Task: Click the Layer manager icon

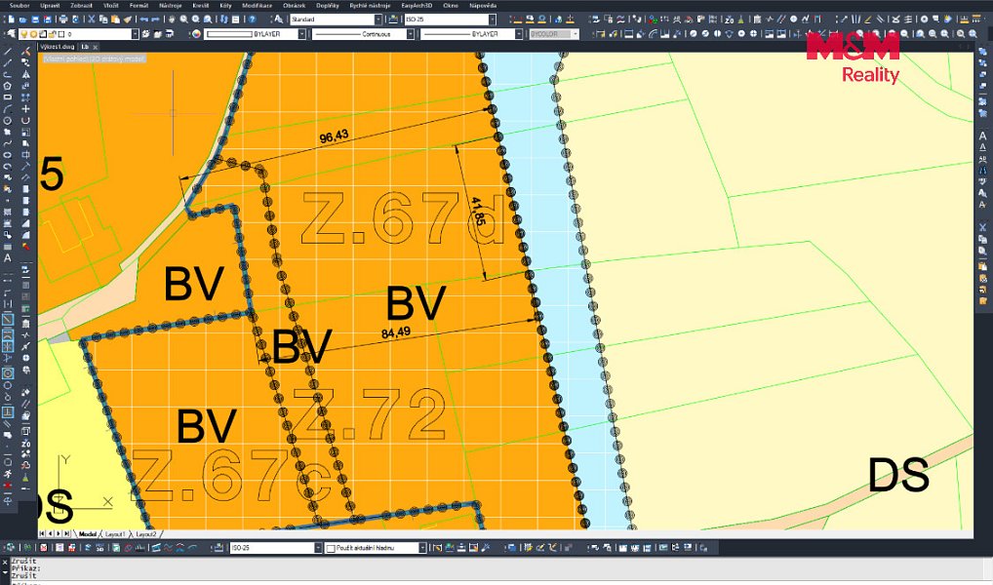Action: pos(11,34)
